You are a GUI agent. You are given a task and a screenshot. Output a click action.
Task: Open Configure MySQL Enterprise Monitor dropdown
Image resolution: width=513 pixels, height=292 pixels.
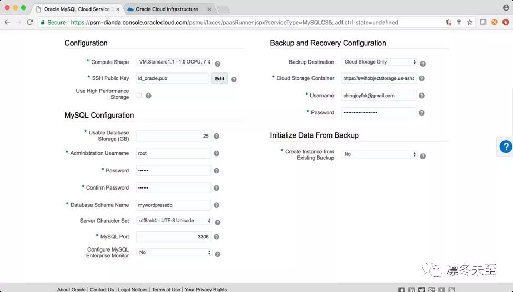[x=174, y=252]
